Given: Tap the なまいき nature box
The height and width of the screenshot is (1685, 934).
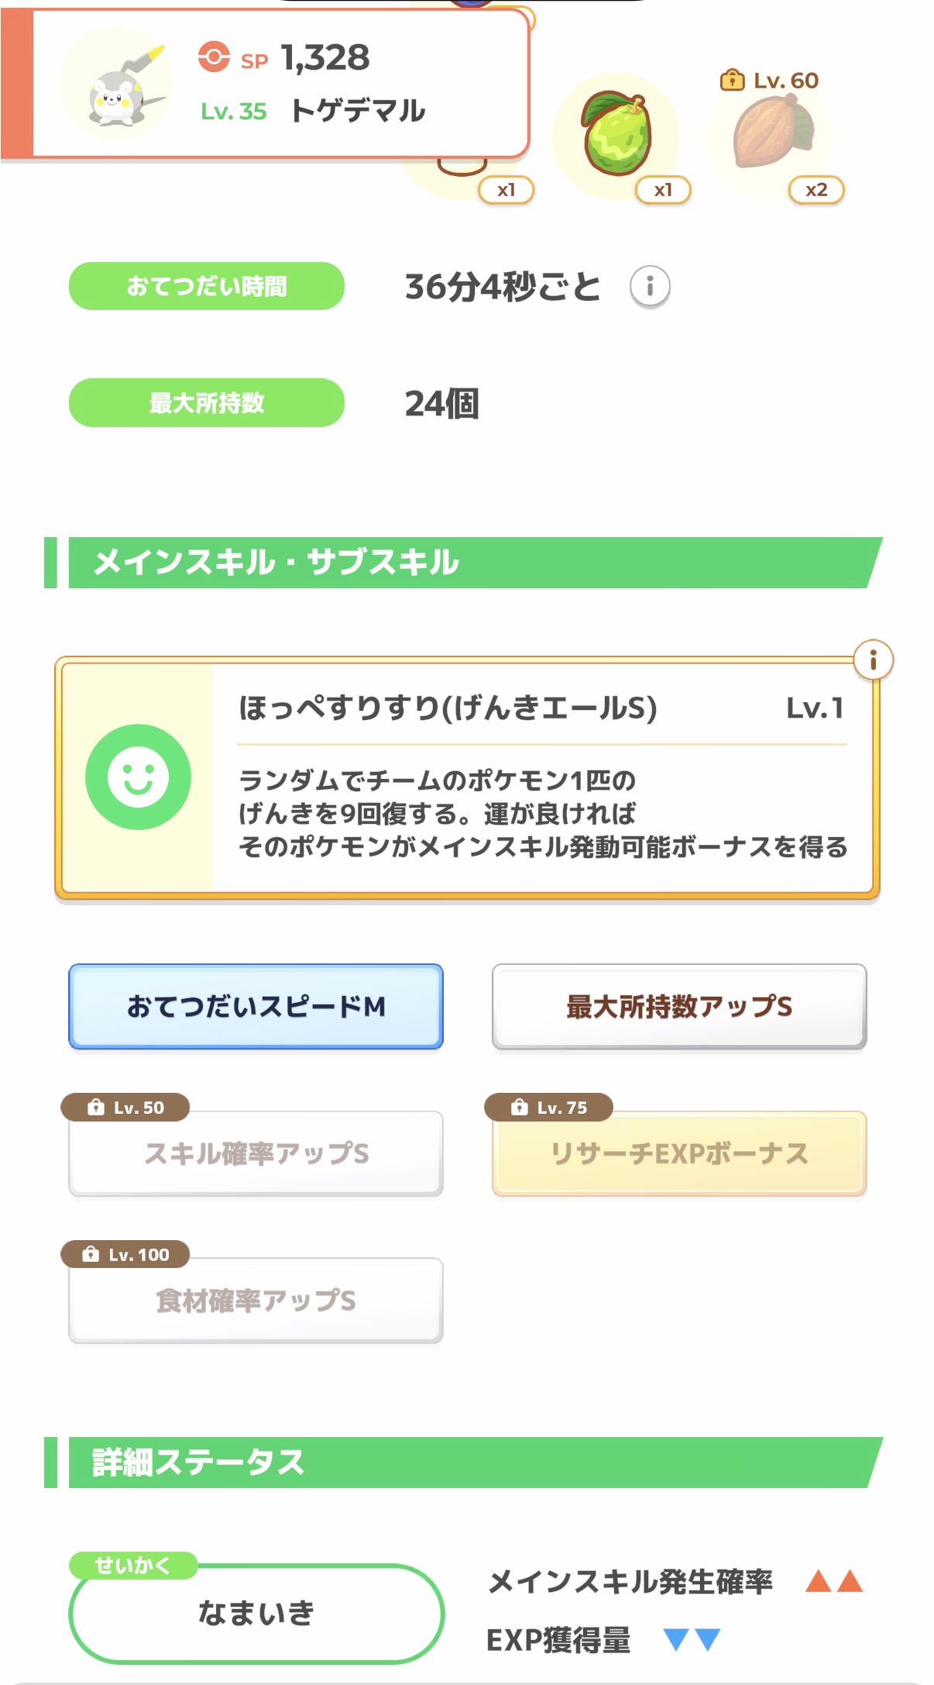Looking at the screenshot, I should tap(256, 1613).
